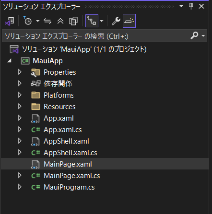The height and width of the screenshot is (214, 212).
Task: Select the App.xaml.cs file
Action: point(63,130)
